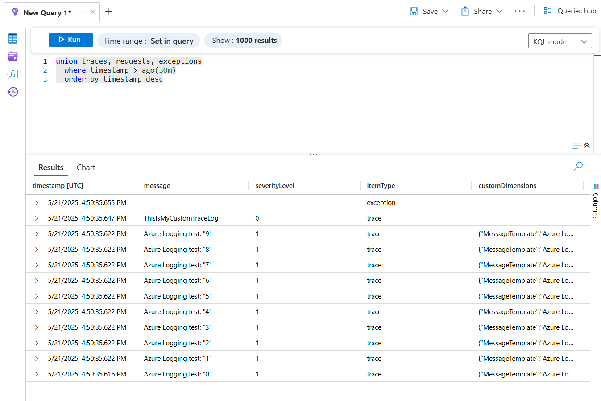Image resolution: width=601 pixels, height=401 pixels.
Task: Open the saved Queries sidebar icon
Action: pyautogui.click(x=12, y=57)
